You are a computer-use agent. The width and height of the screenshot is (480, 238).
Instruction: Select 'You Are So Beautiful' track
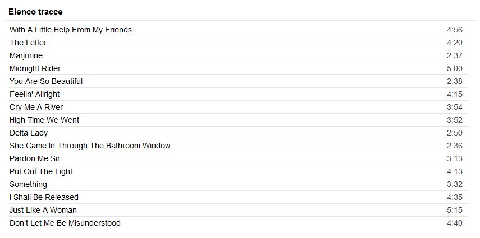(46, 81)
